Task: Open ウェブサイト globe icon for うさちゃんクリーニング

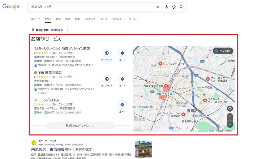Action: point(107,53)
